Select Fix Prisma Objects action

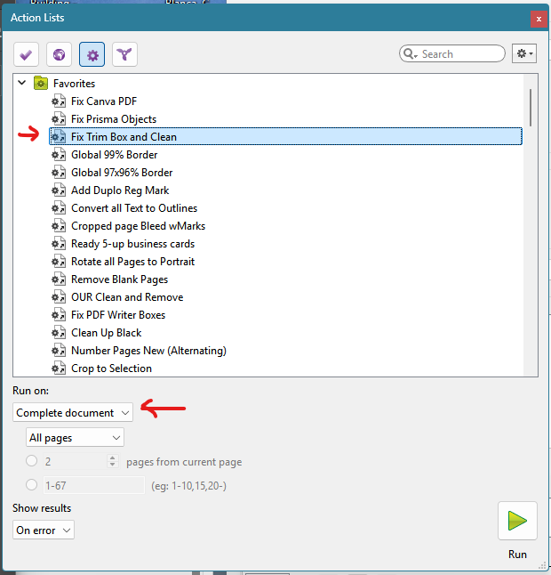[x=114, y=119]
